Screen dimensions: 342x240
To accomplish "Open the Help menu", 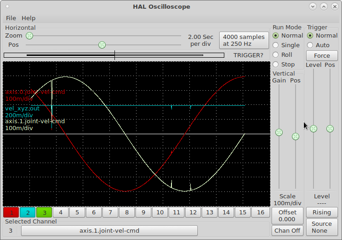I will tap(28, 18).
